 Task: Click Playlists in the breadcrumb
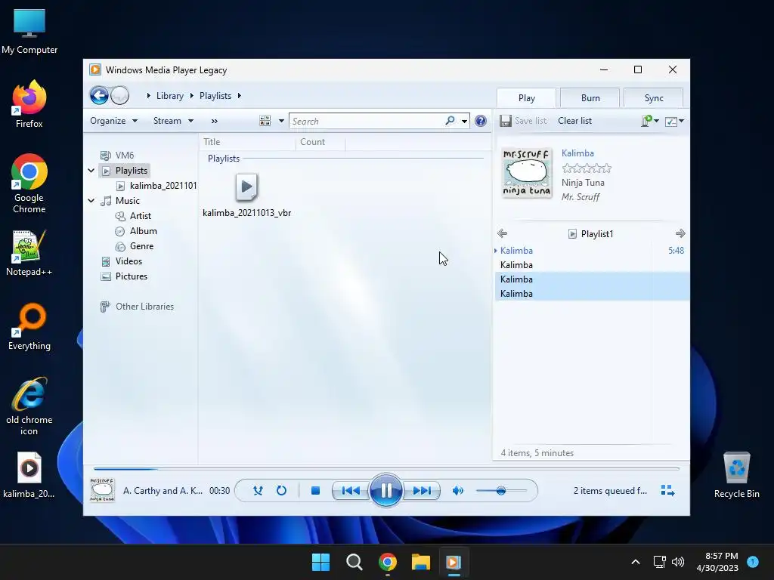pyautogui.click(x=215, y=96)
